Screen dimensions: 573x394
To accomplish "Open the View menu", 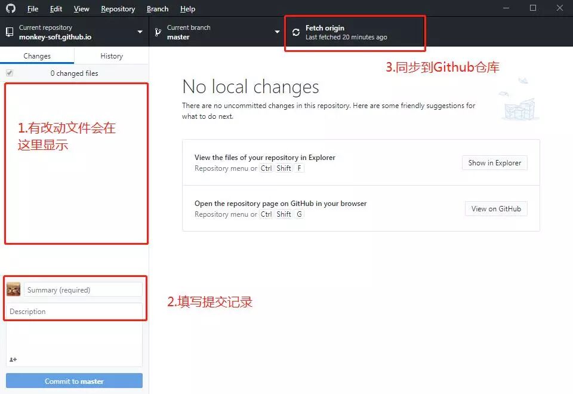I will pyautogui.click(x=81, y=9).
